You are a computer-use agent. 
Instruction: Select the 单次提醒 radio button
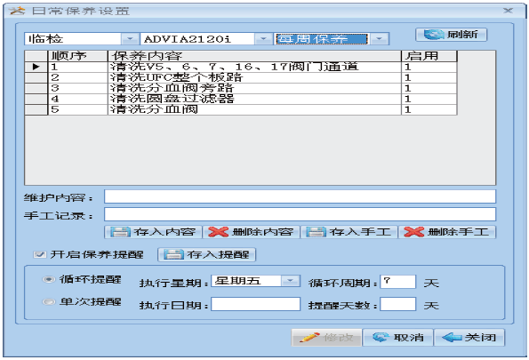pyautogui.click(x=48, y=301)
